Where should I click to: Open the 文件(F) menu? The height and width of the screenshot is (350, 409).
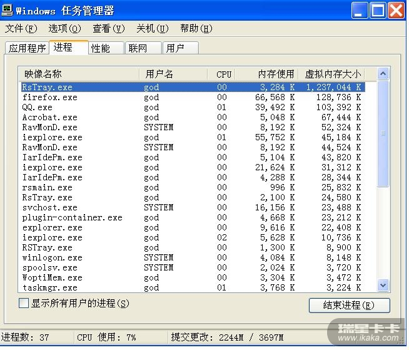coord(21,28)
